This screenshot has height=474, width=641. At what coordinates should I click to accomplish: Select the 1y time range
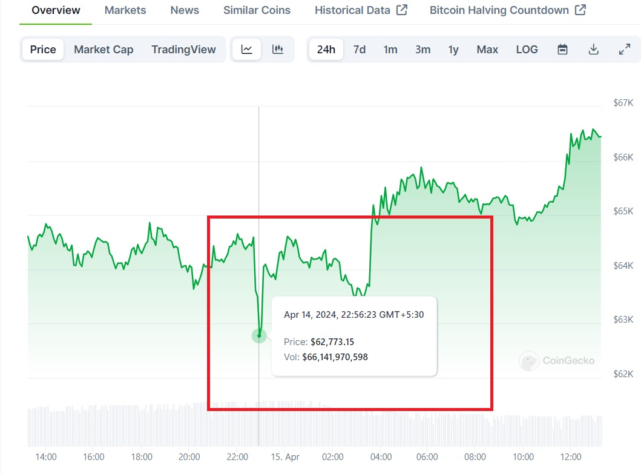(x=453, y=50)
